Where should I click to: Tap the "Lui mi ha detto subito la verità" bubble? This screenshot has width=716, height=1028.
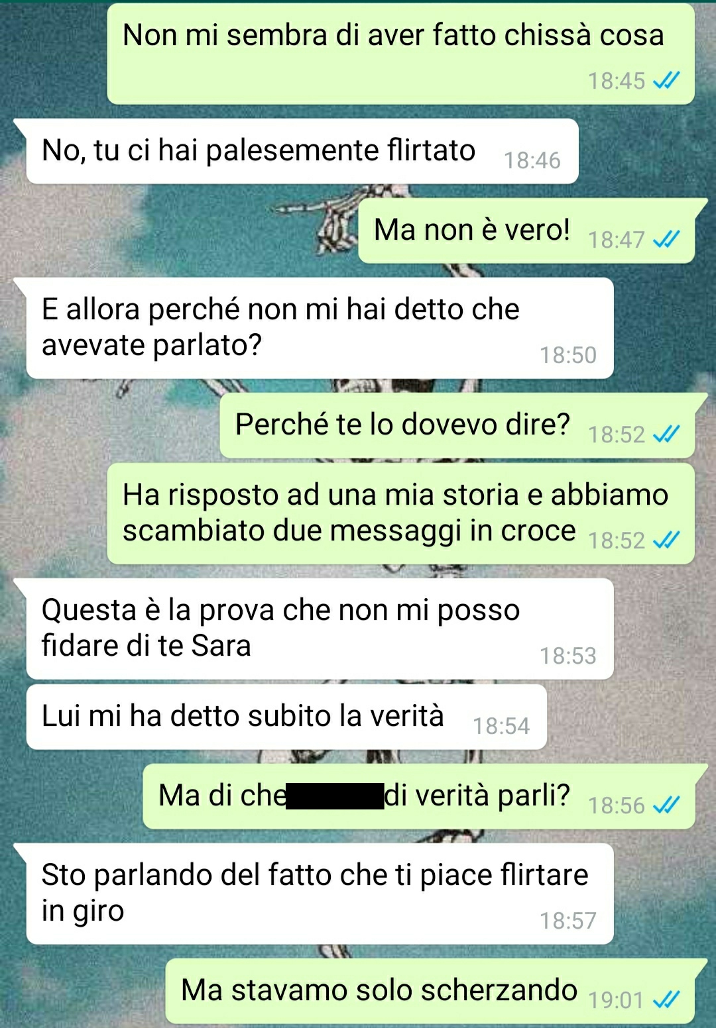coord(286,717)
